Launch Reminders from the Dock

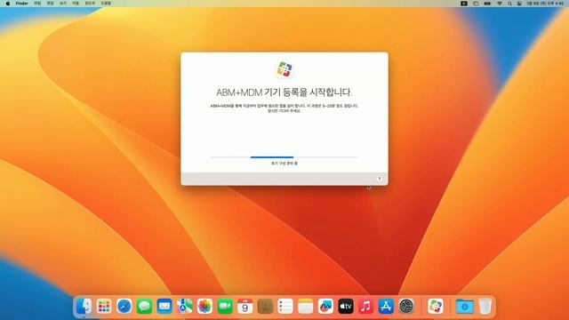coord(285,307)
